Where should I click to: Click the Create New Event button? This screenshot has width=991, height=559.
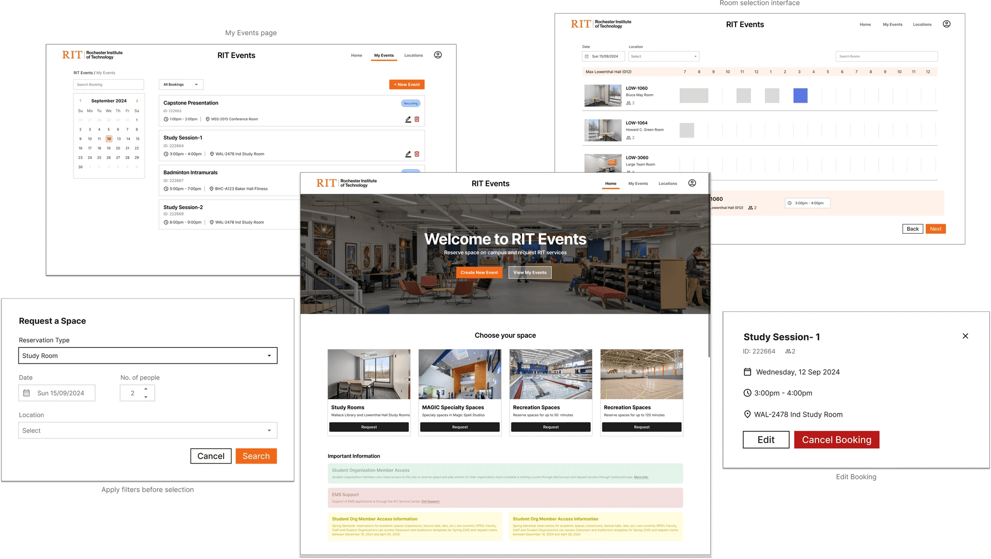click(479, 272)
